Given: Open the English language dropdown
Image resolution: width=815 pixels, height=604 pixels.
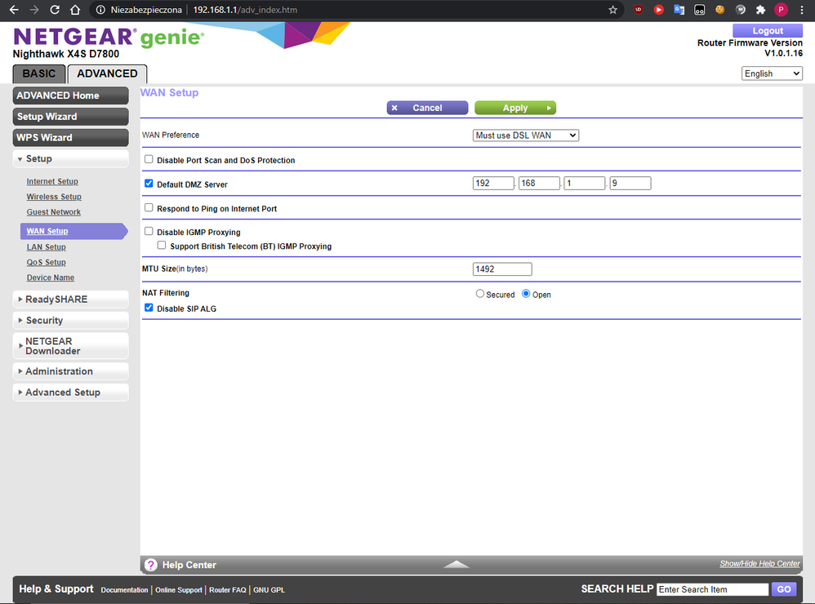Looking at the screenshot, I should (x=772, y=73).
